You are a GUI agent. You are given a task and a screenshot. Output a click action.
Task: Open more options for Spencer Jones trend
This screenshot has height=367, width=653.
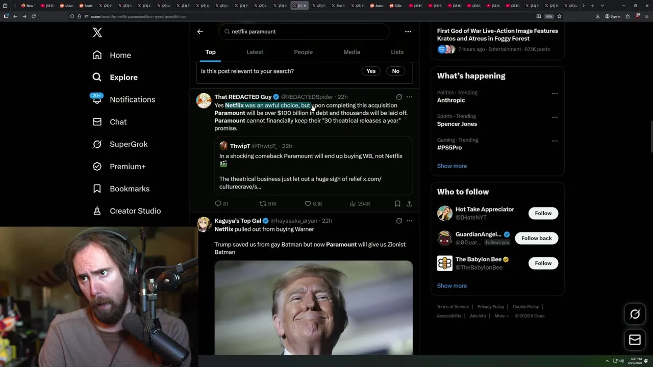(x=555, y=117)
